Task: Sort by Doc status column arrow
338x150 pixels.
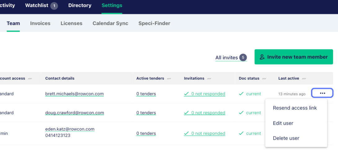Action: [x=264, y=79]
